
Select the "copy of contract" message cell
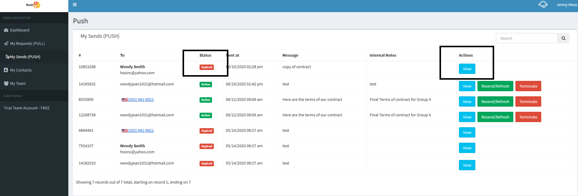tap(297, 67)
